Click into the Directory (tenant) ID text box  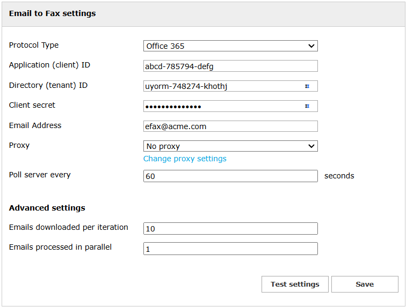pos(223,86)
